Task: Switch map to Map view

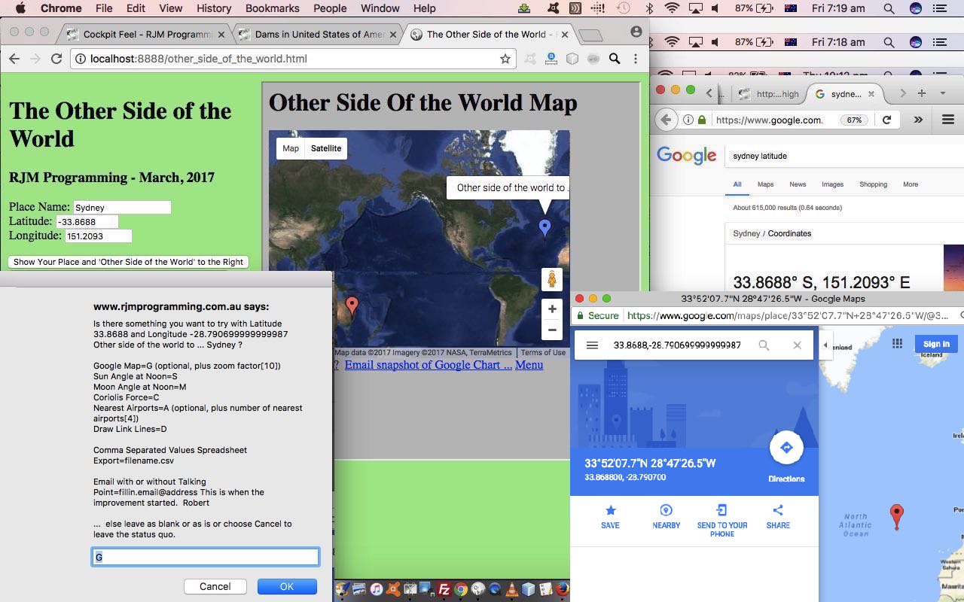Action: pos(291,148)
